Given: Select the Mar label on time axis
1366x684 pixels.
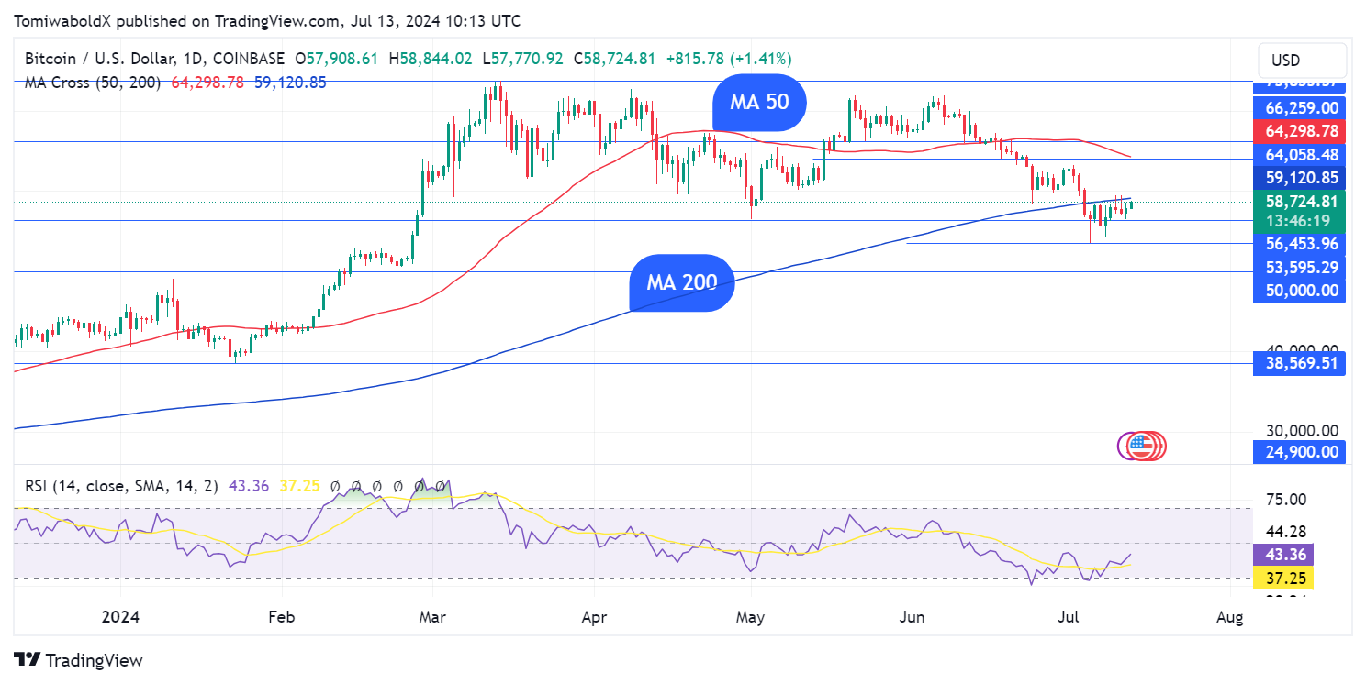Looking at the screenshot, I should point(431,617).
